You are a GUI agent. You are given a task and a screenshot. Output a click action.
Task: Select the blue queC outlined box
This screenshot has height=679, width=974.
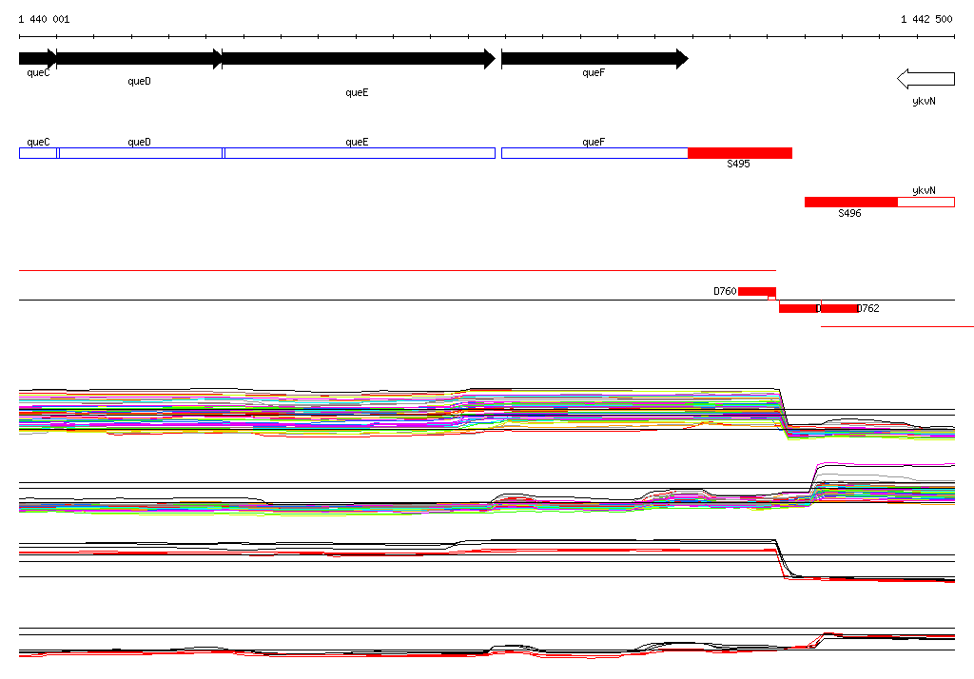coord(38,153)
